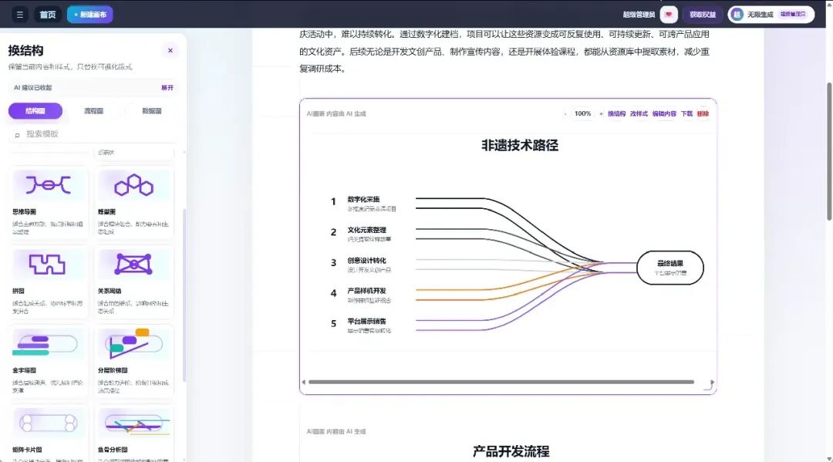
Task: Choose the 关系网络 template icon
Action: tap(134, 264)
